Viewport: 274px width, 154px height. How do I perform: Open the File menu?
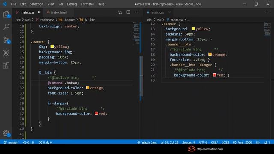(x=13, y=4)
